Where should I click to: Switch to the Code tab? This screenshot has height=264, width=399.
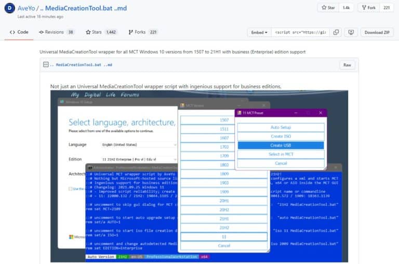pos(19,32)
